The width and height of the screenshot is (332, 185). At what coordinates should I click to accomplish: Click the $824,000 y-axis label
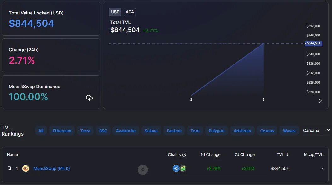313,92
